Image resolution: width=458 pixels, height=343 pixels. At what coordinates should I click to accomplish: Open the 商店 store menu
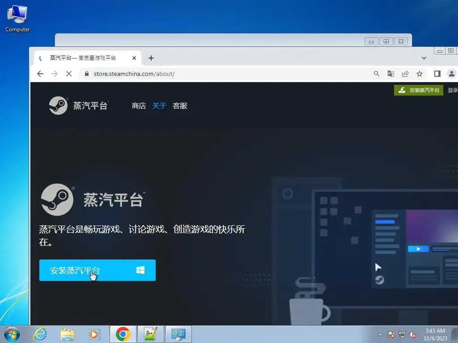(139, 105)
